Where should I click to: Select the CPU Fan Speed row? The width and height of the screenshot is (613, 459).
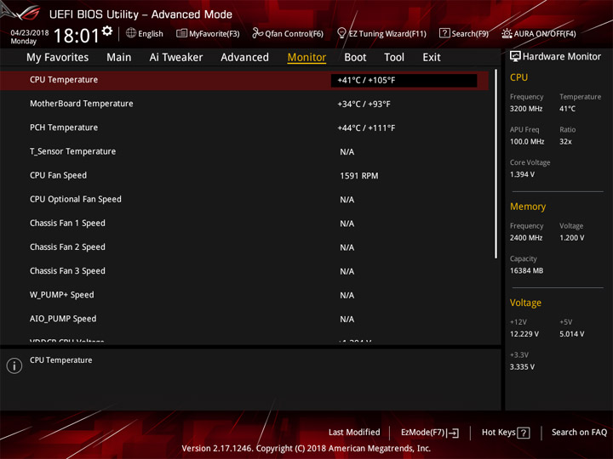(x=244, y=176)
